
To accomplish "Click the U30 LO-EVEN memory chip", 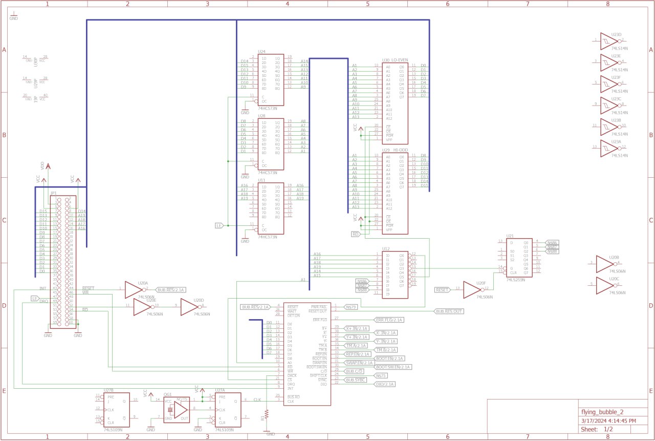I will (x=395, y=103).
